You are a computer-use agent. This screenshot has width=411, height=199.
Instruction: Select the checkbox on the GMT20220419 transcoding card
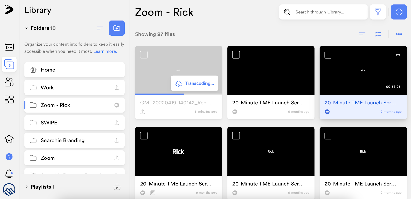[144, 55]
